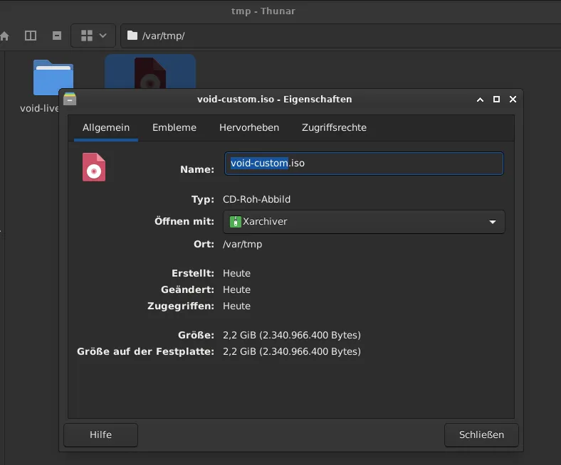
Task: Select the ISO file thumbnail behind the dialog
Action: click(150, 72)
